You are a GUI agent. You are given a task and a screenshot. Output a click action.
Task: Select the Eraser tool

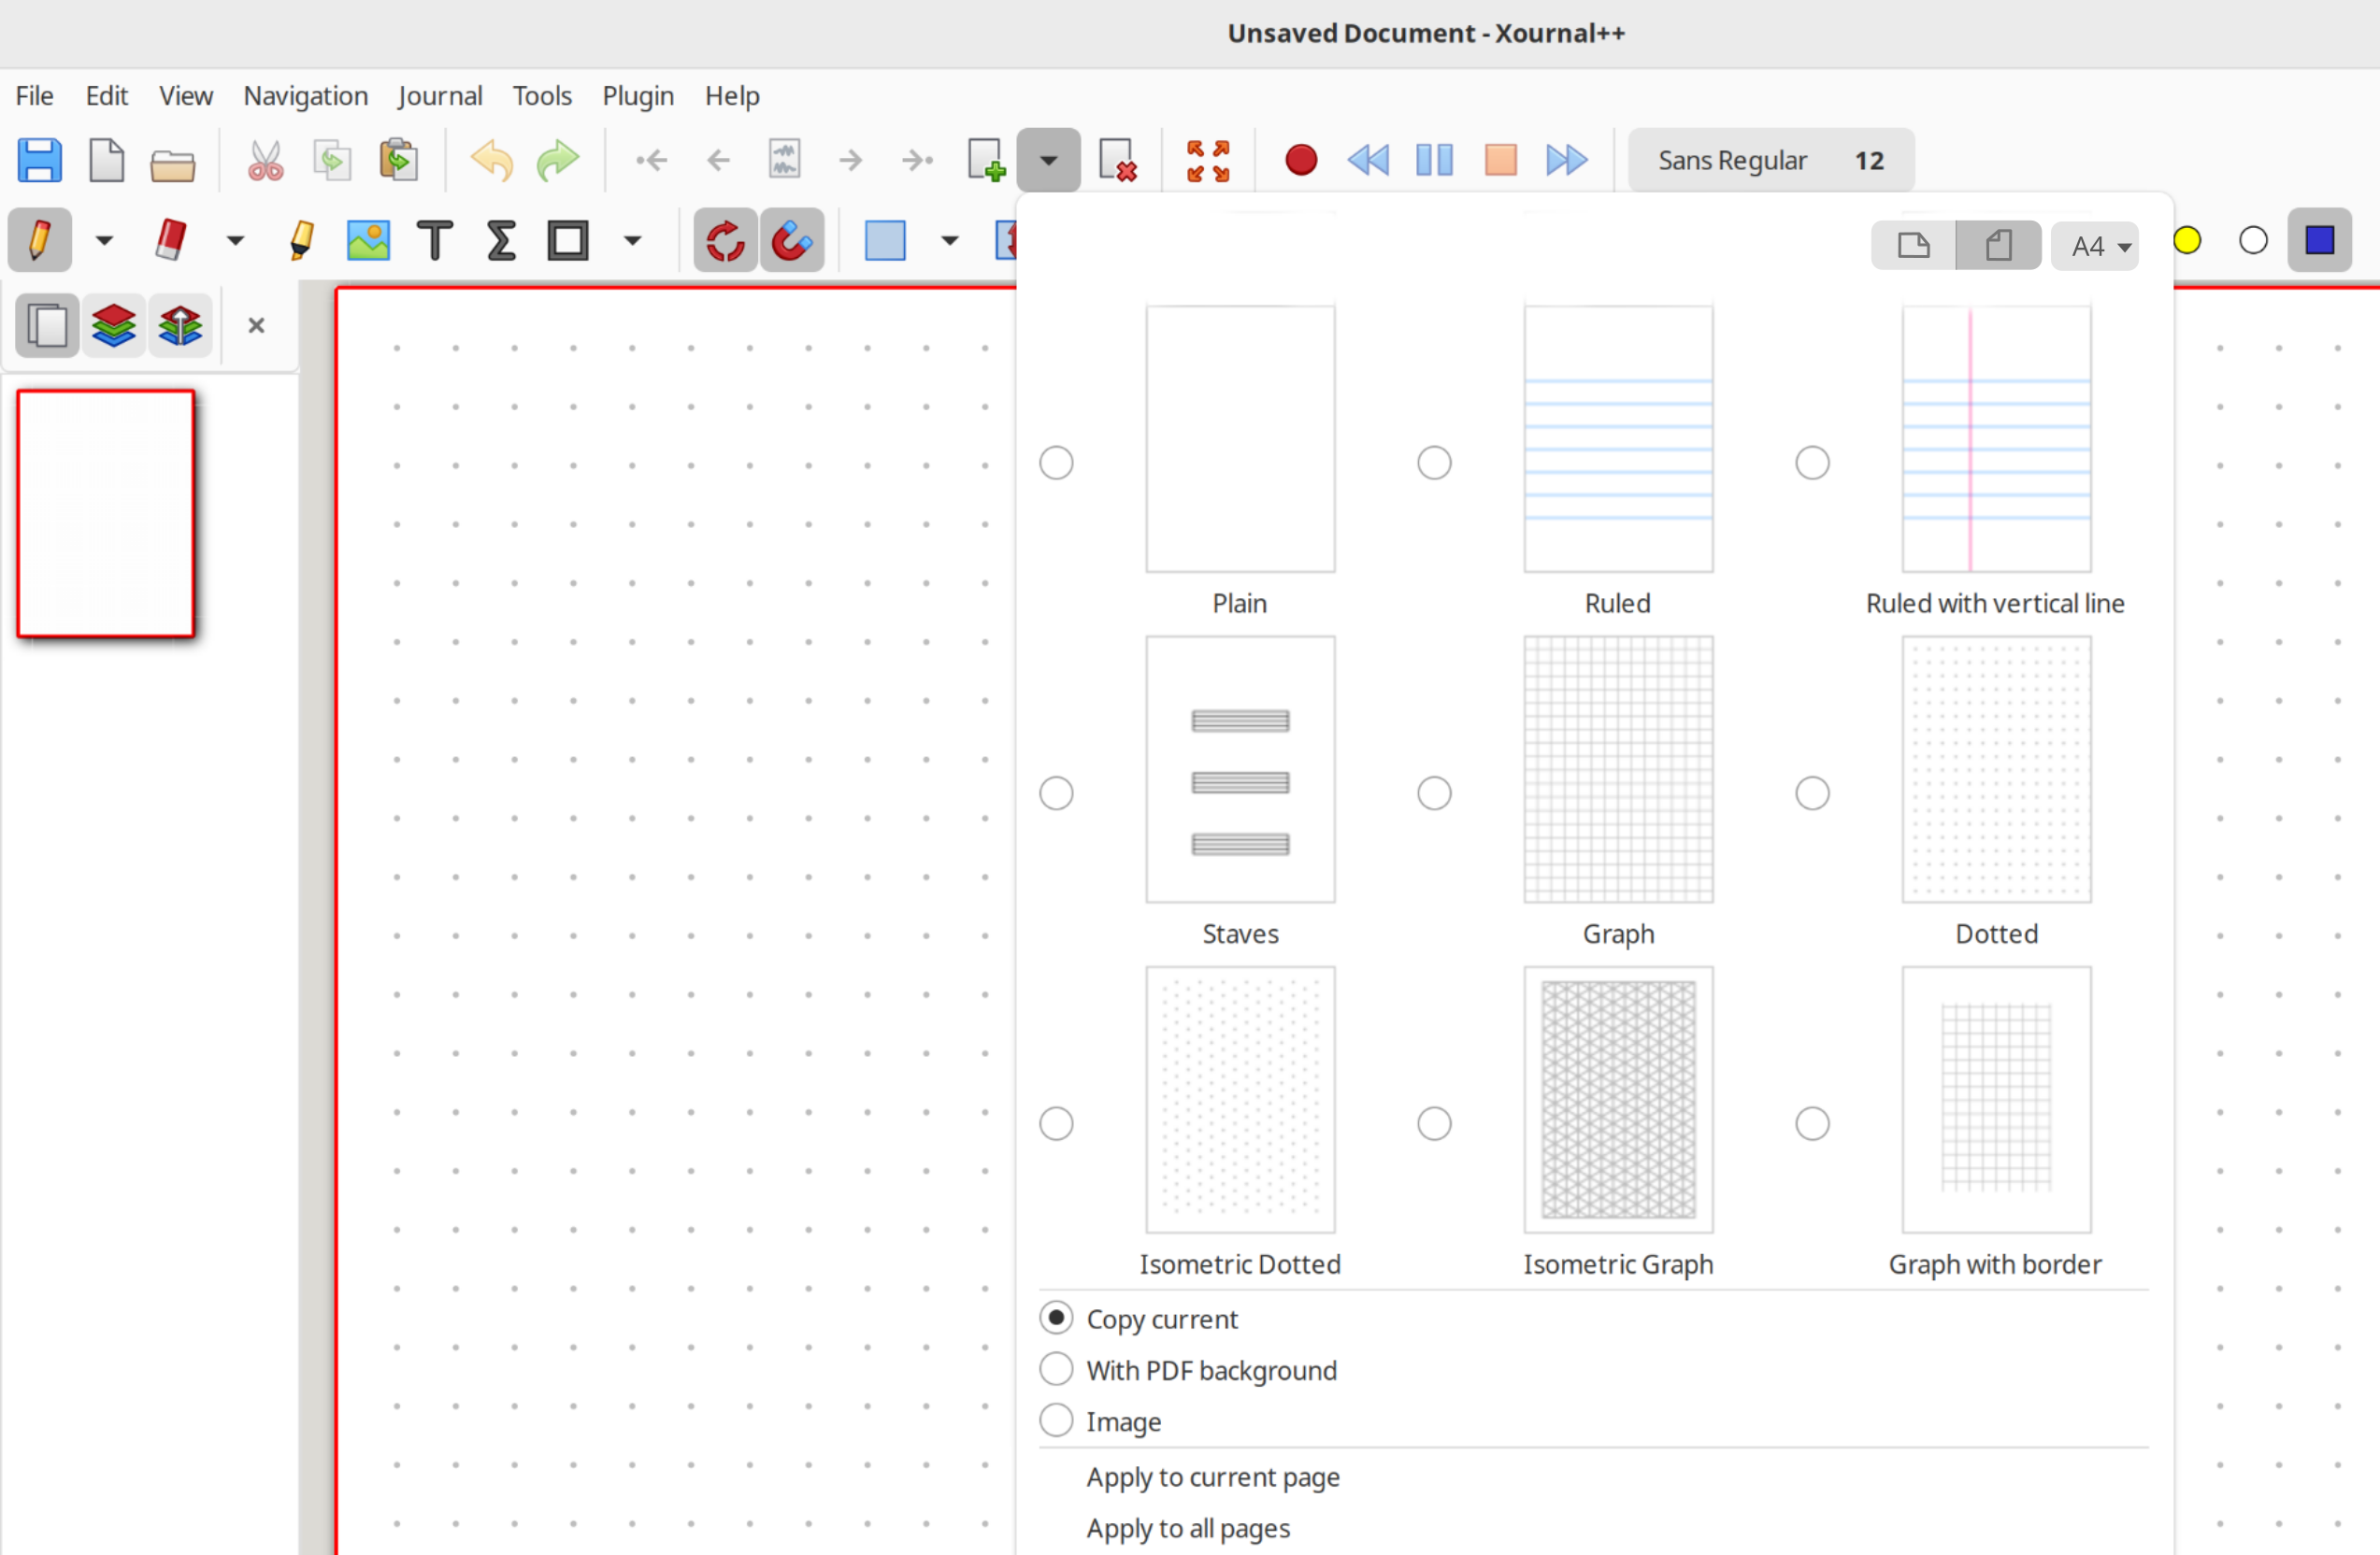(x=170, y=240)
